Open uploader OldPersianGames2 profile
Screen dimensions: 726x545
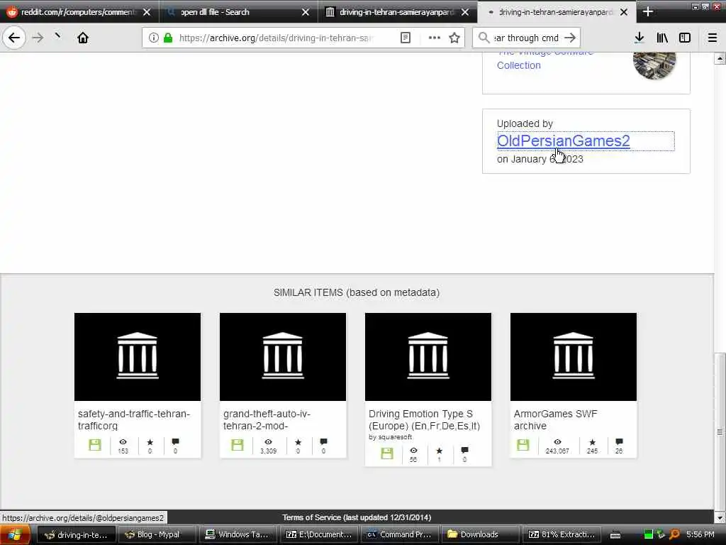pyautogui.click(x=563, y=141)
